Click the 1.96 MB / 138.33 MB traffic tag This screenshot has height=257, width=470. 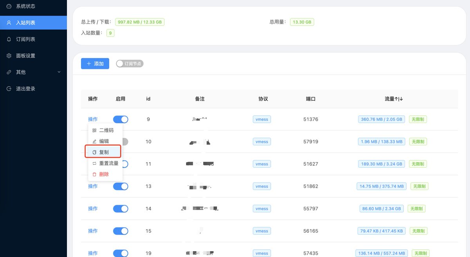click(x=381, y=142)
